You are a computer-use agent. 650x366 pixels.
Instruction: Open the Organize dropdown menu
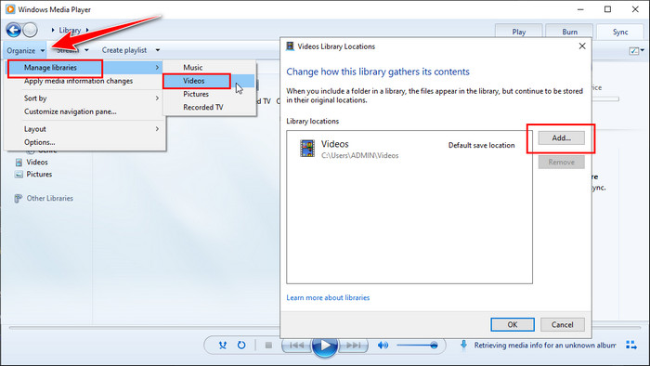pos(26,50)
